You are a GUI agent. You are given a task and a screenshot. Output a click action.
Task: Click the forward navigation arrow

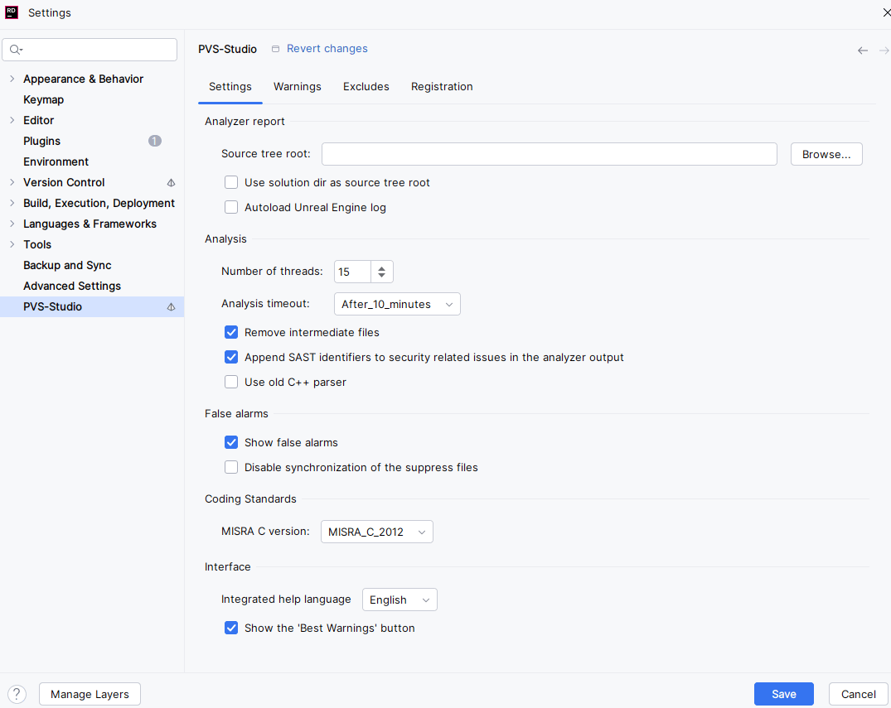click(884, 51)
